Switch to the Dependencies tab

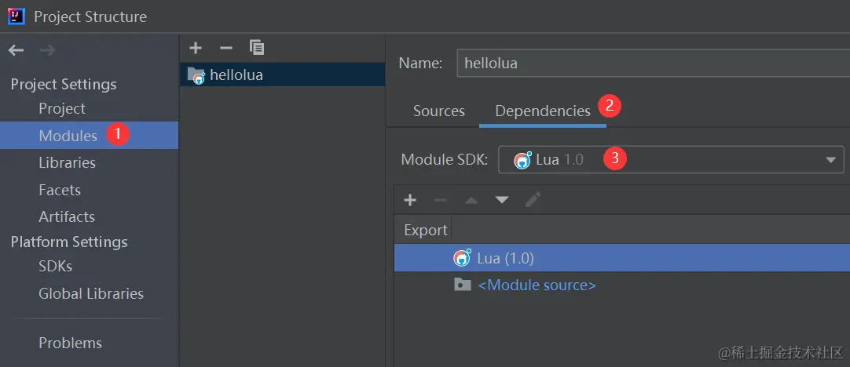click(x=542, y=111)
